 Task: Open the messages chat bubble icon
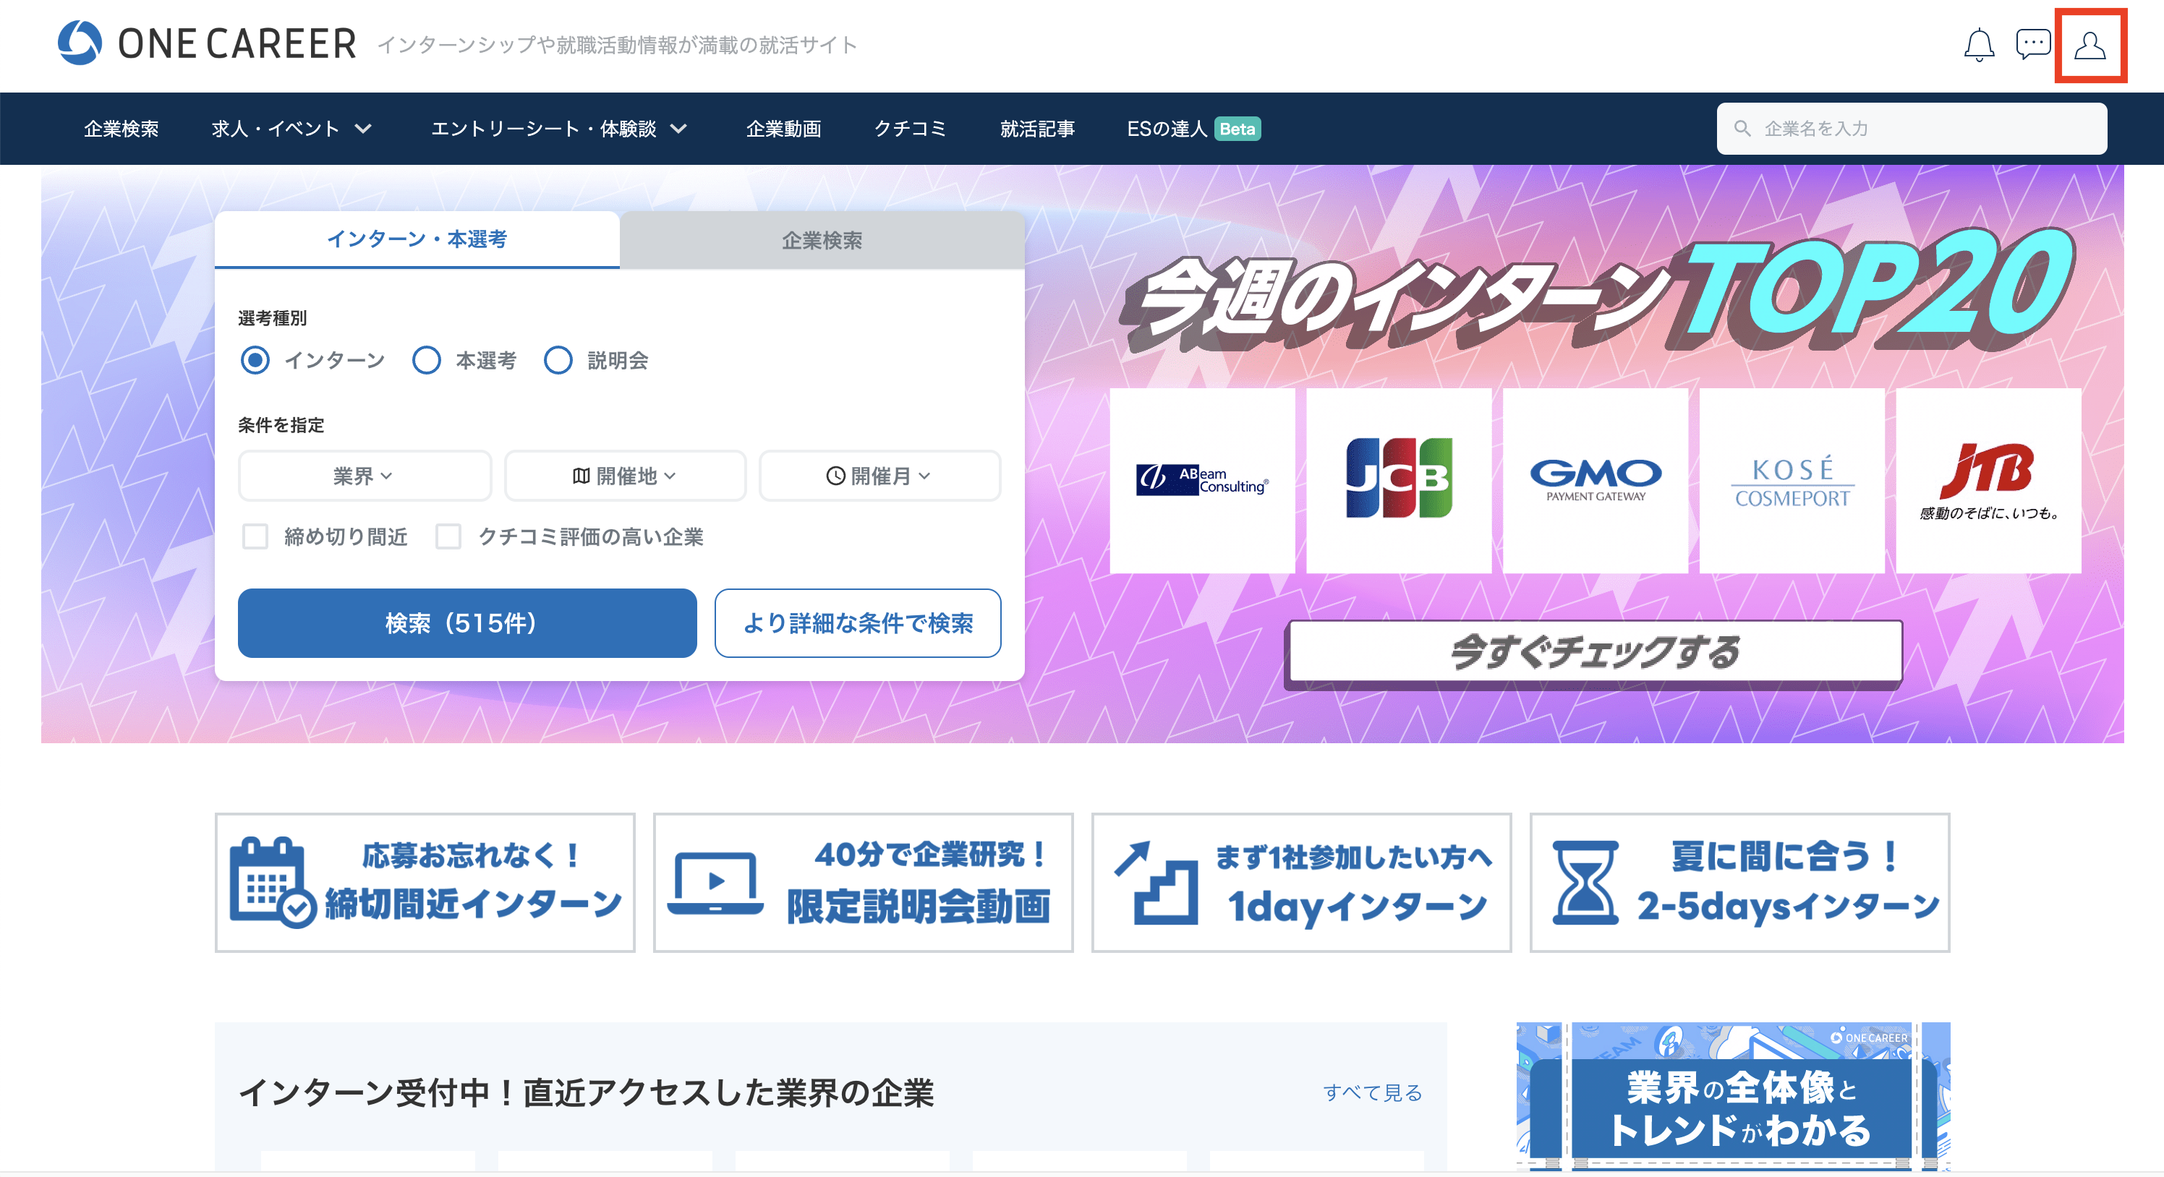tap(2033, 45)
